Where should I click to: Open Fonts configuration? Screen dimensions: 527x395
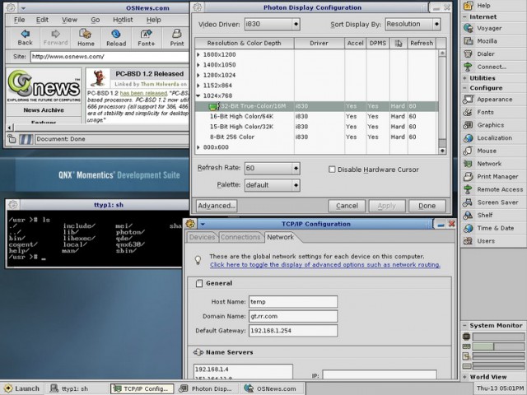tap(485, 112)
